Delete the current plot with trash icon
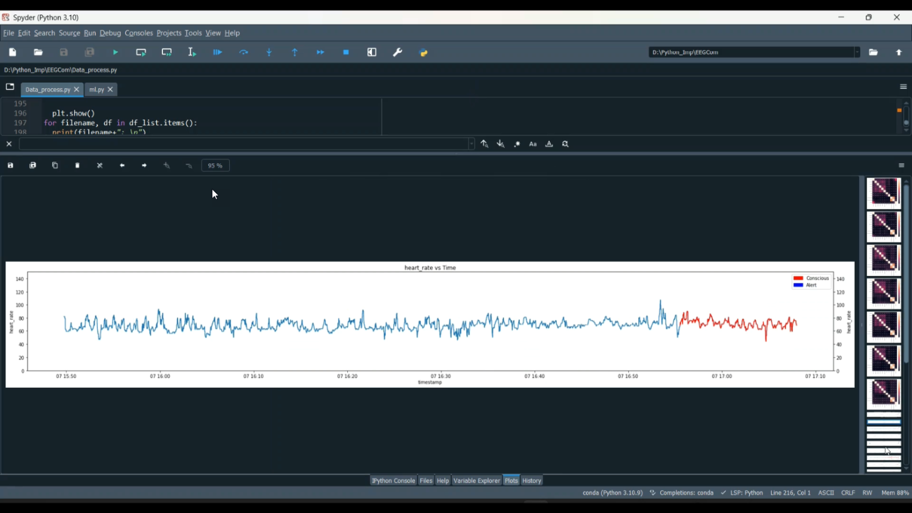912x513 pixels. tap(78, 166)
